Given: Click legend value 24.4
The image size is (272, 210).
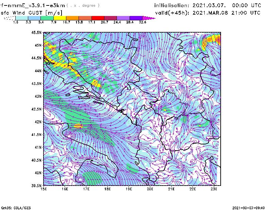Looking at the screenshot, I should pos(117,22).
